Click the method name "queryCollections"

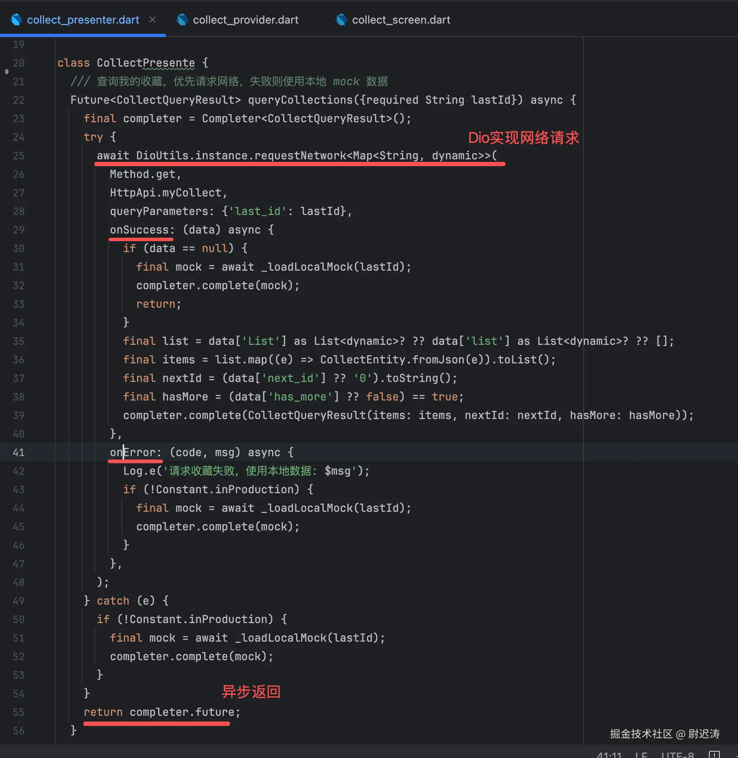click(x=301, y=100)
